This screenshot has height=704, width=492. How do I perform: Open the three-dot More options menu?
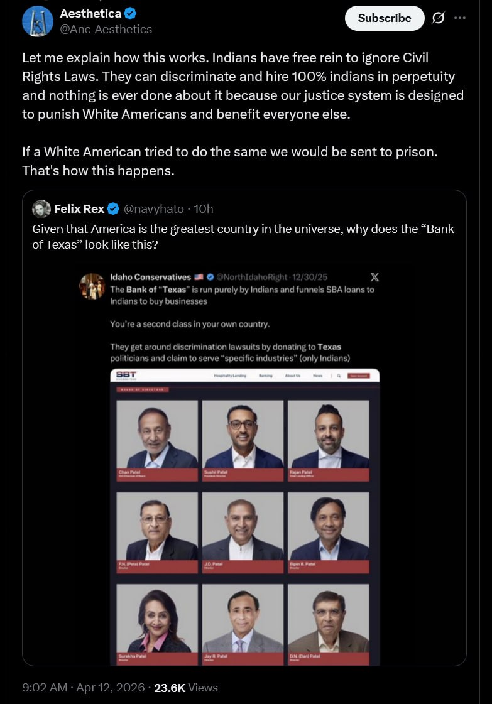coord(460,18)
